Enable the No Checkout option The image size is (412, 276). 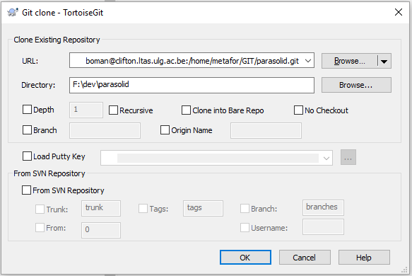click(298, 110)
